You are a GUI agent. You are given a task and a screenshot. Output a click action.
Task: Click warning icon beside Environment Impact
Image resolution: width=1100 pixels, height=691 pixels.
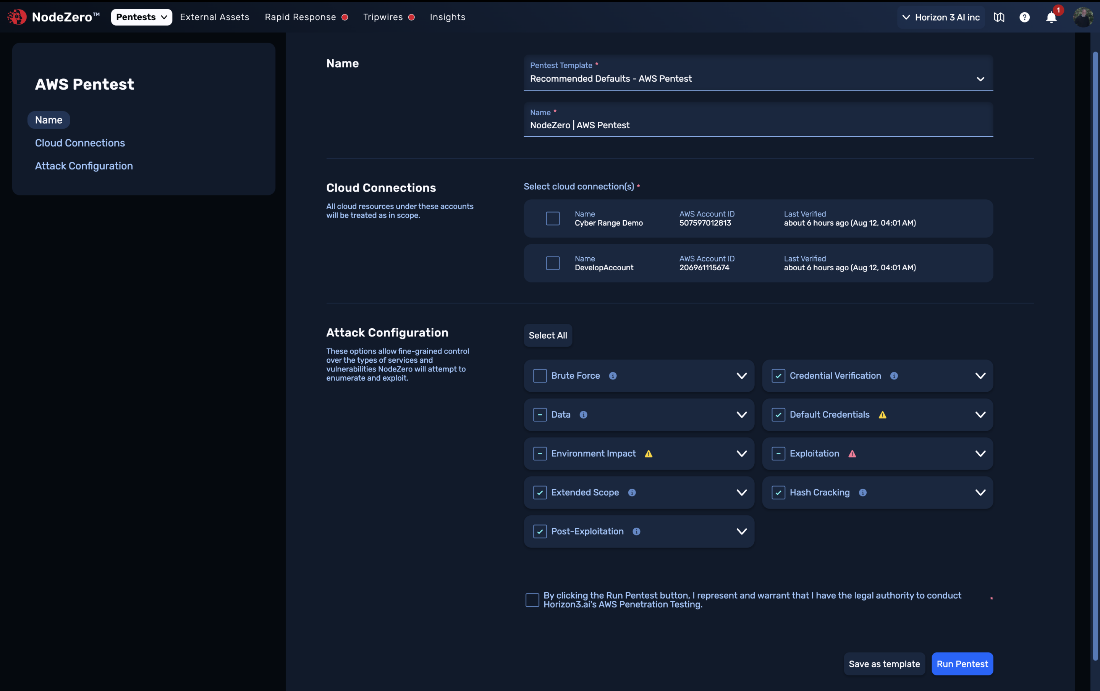click(x=649, y=454)
